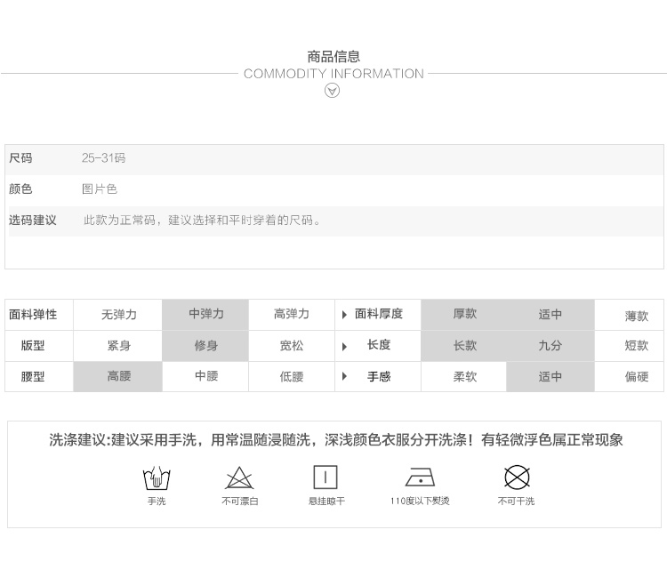Click the circled down chevron under the heading
Screen dimensions: 667x578
pyautogui.click(x=333, y=91)
